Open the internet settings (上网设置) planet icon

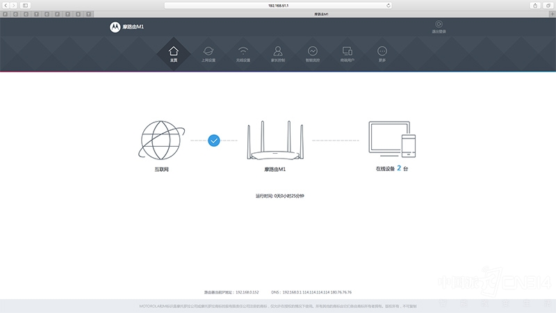click(x=208, y=51)
